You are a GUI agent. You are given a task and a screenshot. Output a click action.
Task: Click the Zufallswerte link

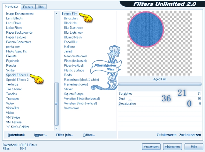[x=166, y=135]
